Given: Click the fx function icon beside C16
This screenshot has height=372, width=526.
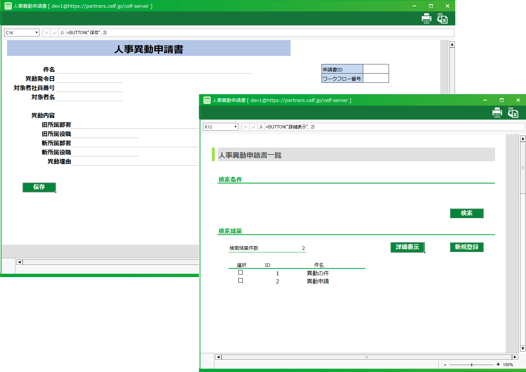Looking at the screenshot, I should (x=62, y=33).
